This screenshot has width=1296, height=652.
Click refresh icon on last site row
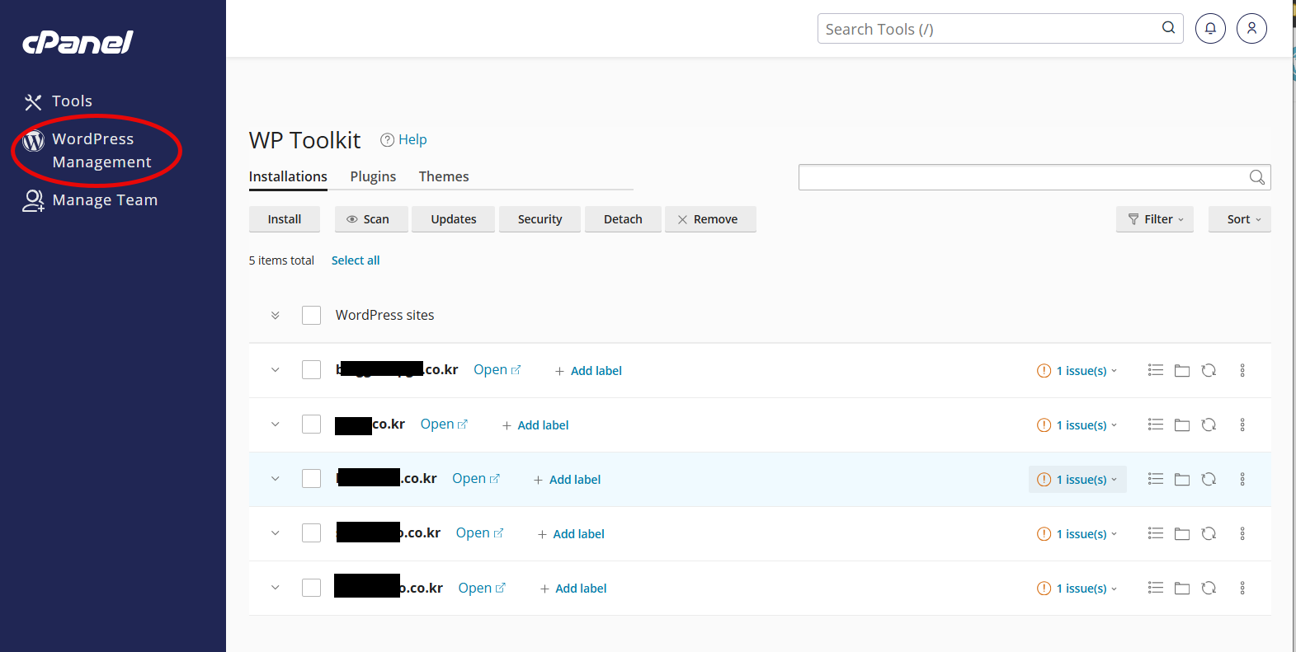[1209, 589]
